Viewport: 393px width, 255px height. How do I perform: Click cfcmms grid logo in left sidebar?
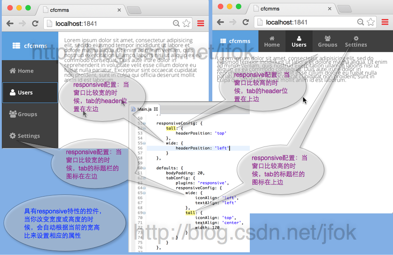16,46
